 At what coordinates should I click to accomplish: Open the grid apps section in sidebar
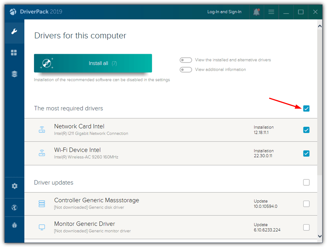(x=14, y=53)
